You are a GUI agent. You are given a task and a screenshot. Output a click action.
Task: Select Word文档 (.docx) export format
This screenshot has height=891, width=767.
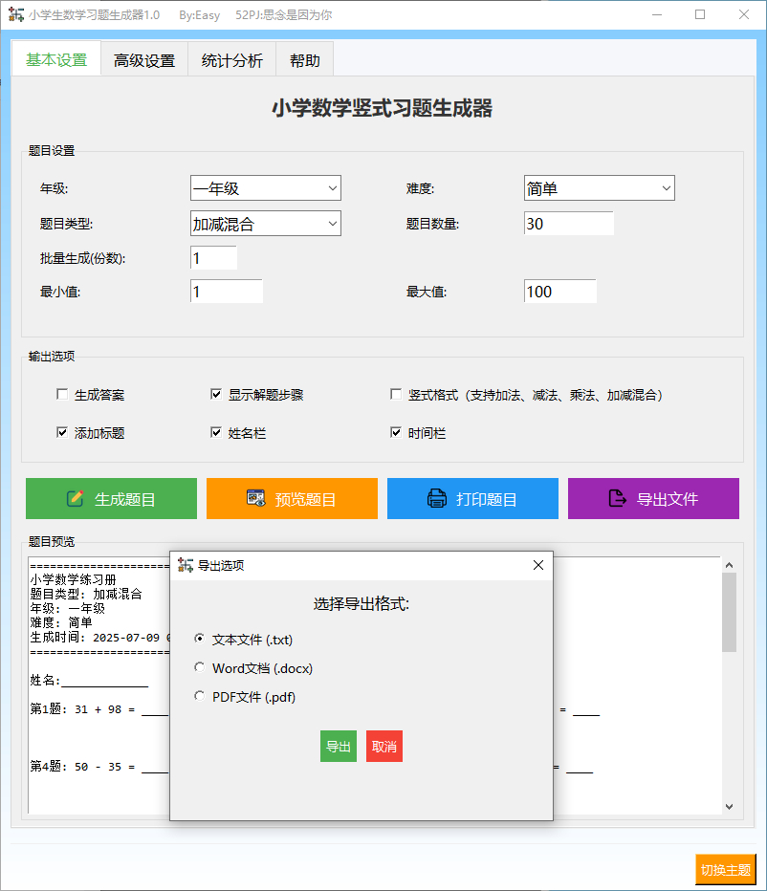pos(199,667)
